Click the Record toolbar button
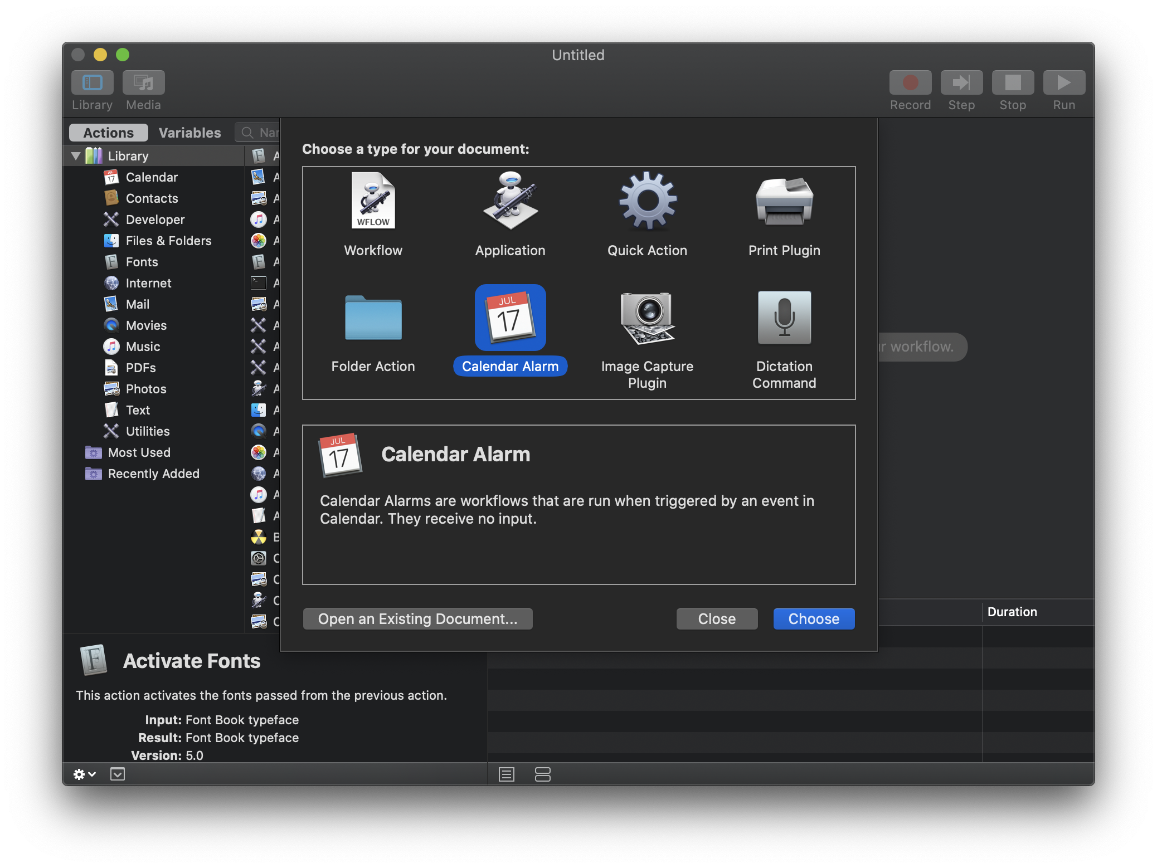The height and width of the screenshot is (868, 1157). point(910,83)
